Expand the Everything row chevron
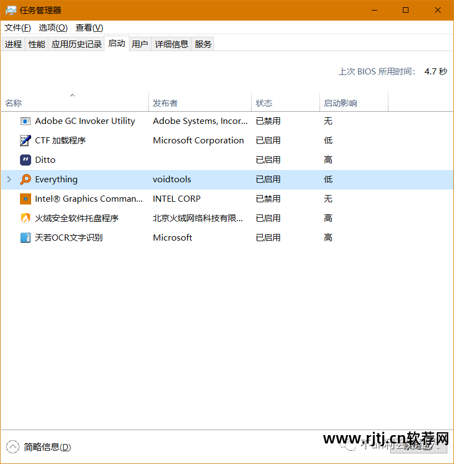The height and width of the screenshot is (464, 454). click(8, 179)
